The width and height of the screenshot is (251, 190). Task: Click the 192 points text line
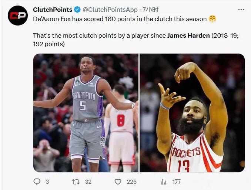click(x=49, y=44)
